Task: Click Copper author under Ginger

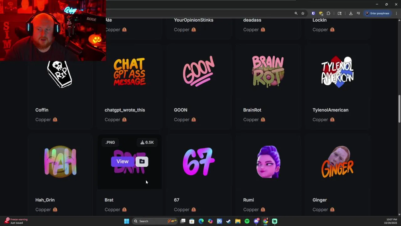Action: [x=320, y=210]
